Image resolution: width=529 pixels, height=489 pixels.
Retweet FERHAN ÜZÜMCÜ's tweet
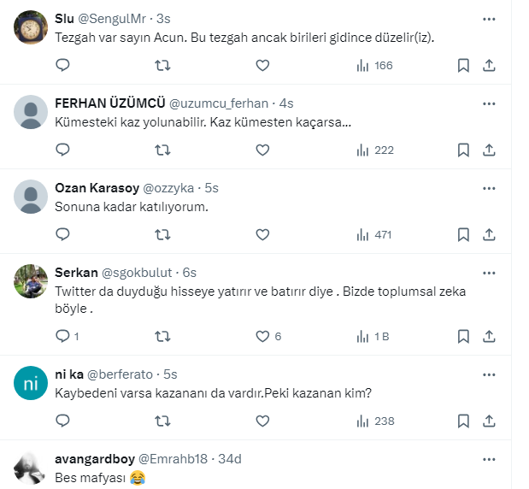click(x=162, y=150)
